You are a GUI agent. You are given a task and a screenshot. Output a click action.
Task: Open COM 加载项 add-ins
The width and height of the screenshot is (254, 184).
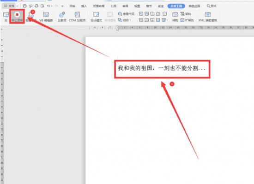pos(77,17)
